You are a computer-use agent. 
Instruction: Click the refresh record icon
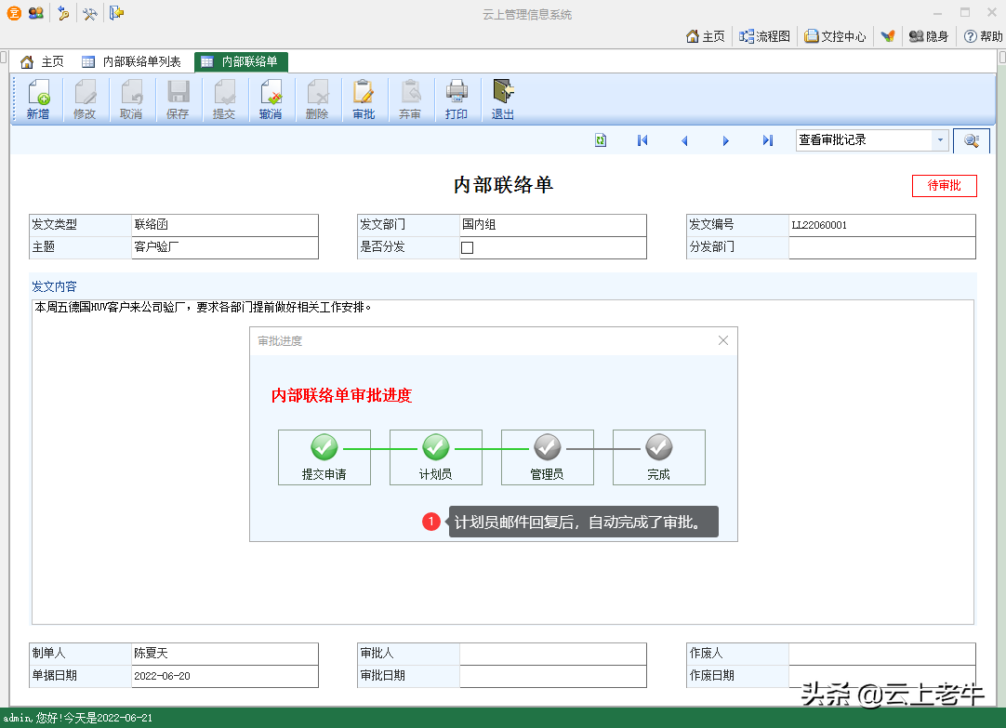pyautogui.click(x=601, y=140)
